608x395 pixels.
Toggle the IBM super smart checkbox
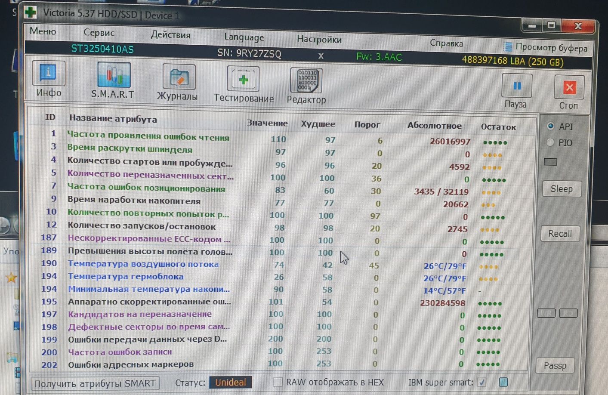tap(482, 382)
